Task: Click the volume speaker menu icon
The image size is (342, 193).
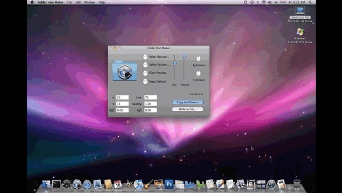Action: click(x=270, y=2)
